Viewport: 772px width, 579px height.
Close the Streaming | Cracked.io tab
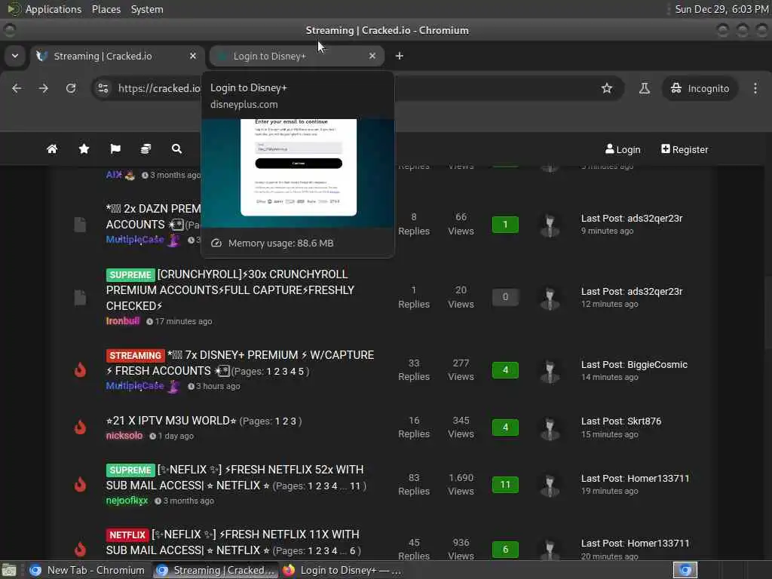click(193, 56)
